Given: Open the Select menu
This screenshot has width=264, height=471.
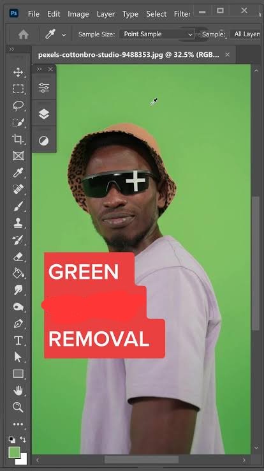Looking at the screenshot, I should tap(156, 14).
